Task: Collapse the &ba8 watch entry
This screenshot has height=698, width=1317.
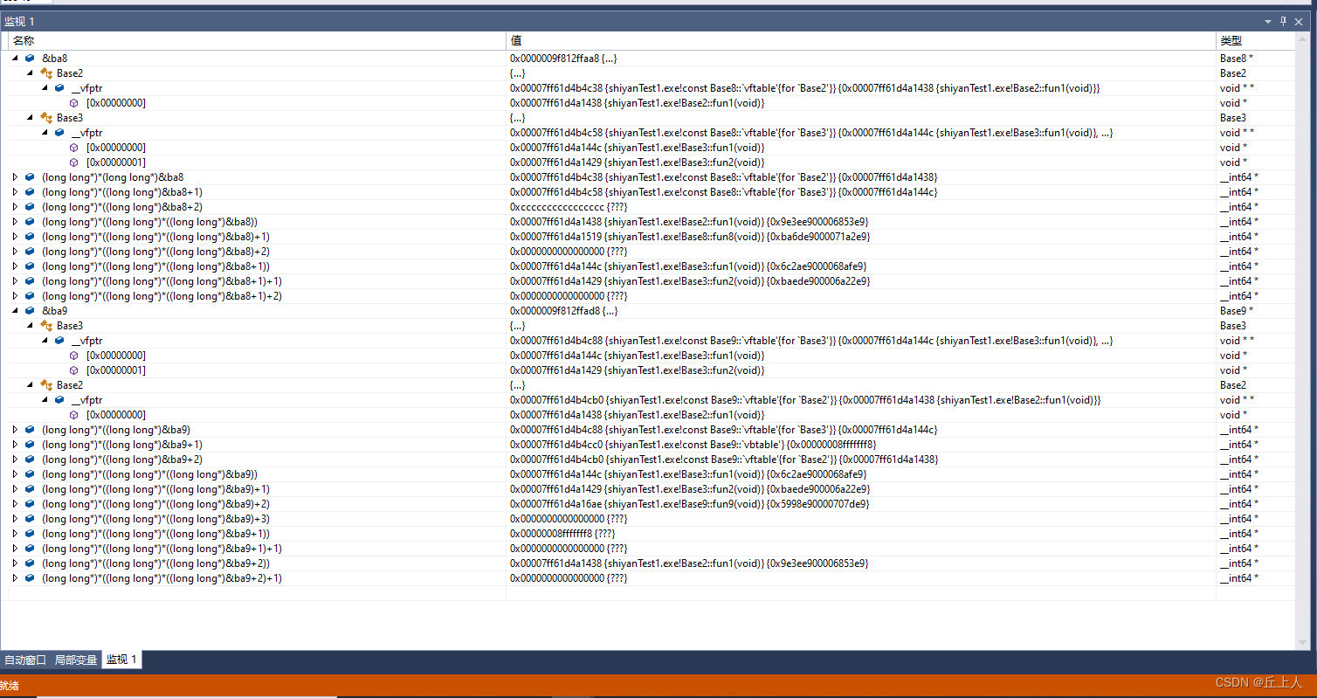Action: point(14,58)
